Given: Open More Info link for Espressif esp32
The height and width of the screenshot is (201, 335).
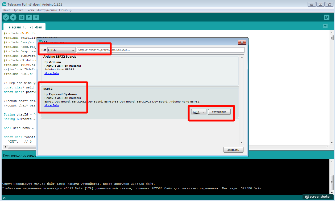Looking at the screenshot, I should pos(52,105).
